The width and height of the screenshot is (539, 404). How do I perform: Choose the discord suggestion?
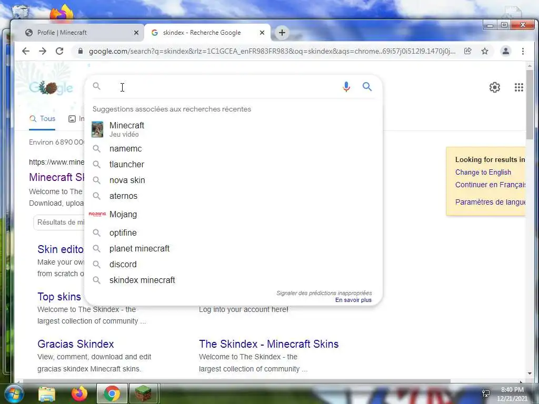[x=233, y=265]
